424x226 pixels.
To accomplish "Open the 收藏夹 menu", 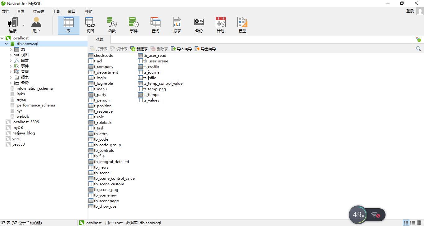I will click(x=38, y=11).
